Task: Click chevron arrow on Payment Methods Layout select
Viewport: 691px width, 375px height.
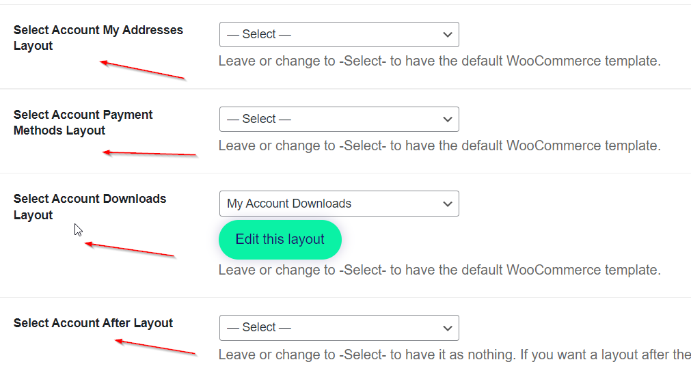Action: pos(448,120)
